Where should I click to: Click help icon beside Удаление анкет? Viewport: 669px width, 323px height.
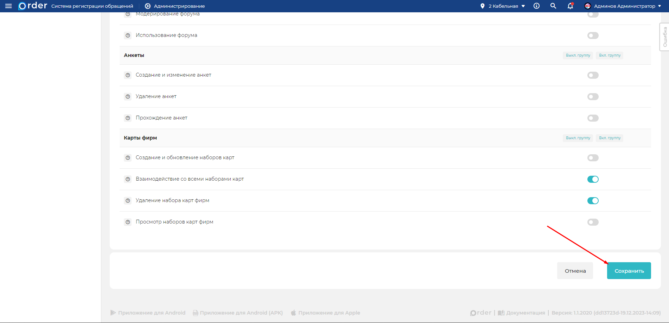tap(128, 97)
